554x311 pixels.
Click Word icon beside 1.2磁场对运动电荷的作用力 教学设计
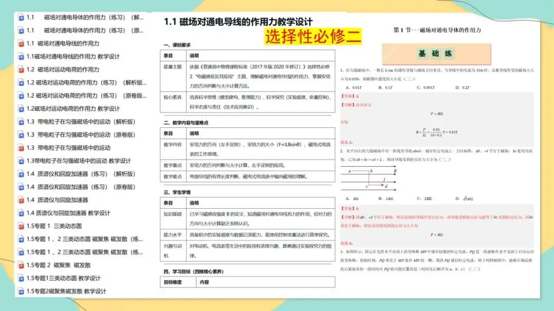tap(21, 109)
